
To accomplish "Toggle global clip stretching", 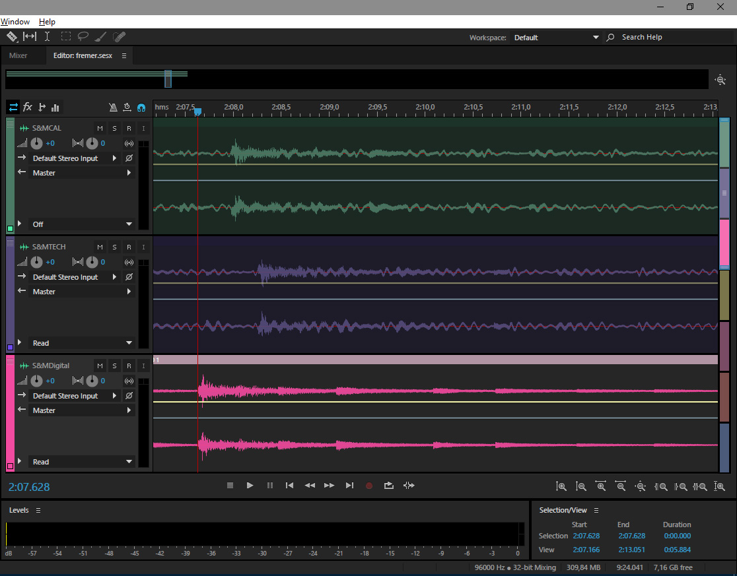I will pos(127,108).
